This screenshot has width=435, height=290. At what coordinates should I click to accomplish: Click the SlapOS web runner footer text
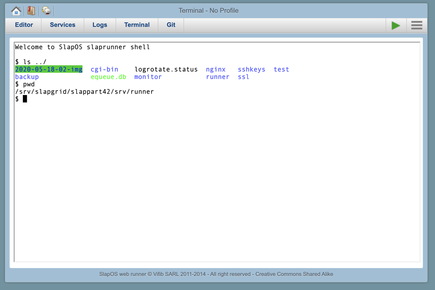coord(216,274)
